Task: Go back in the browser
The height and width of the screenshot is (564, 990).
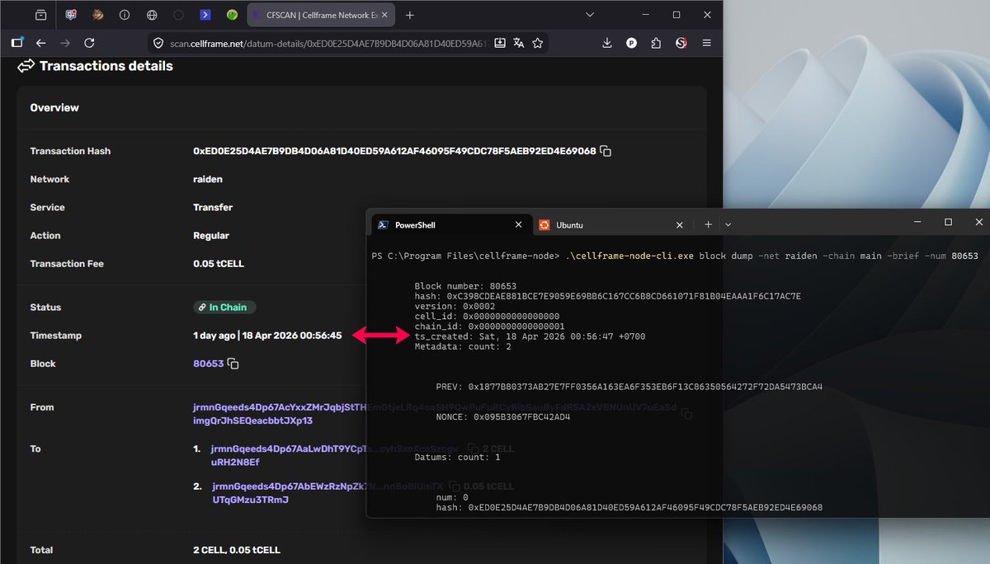Action: [x=40, y=43]
